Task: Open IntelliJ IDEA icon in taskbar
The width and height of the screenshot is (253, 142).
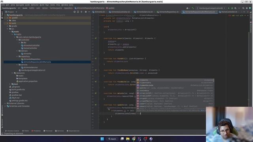Action: [139, 139]
